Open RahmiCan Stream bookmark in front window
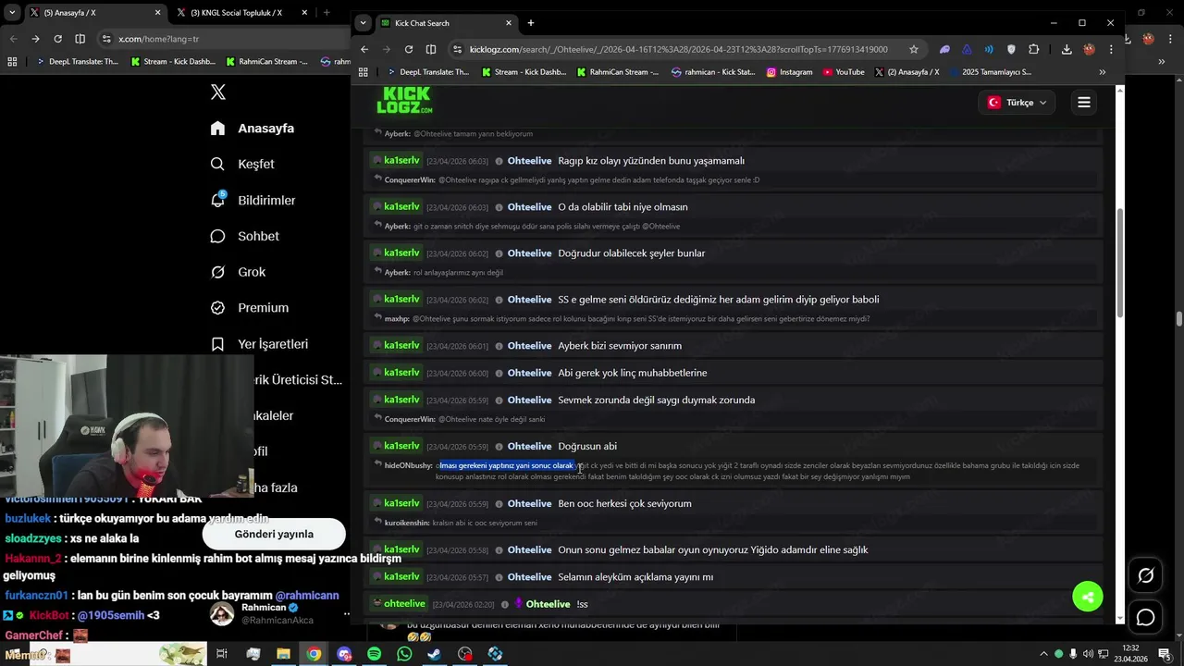Viewport: 1184px width, 666px height. (x=617, y=72)
